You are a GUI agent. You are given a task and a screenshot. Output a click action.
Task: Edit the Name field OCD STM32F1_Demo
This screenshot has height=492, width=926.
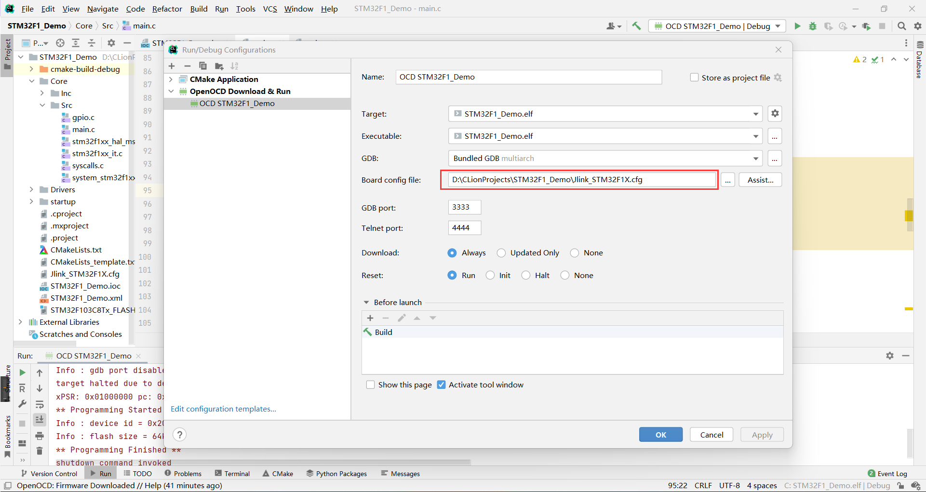coord(528,77)
